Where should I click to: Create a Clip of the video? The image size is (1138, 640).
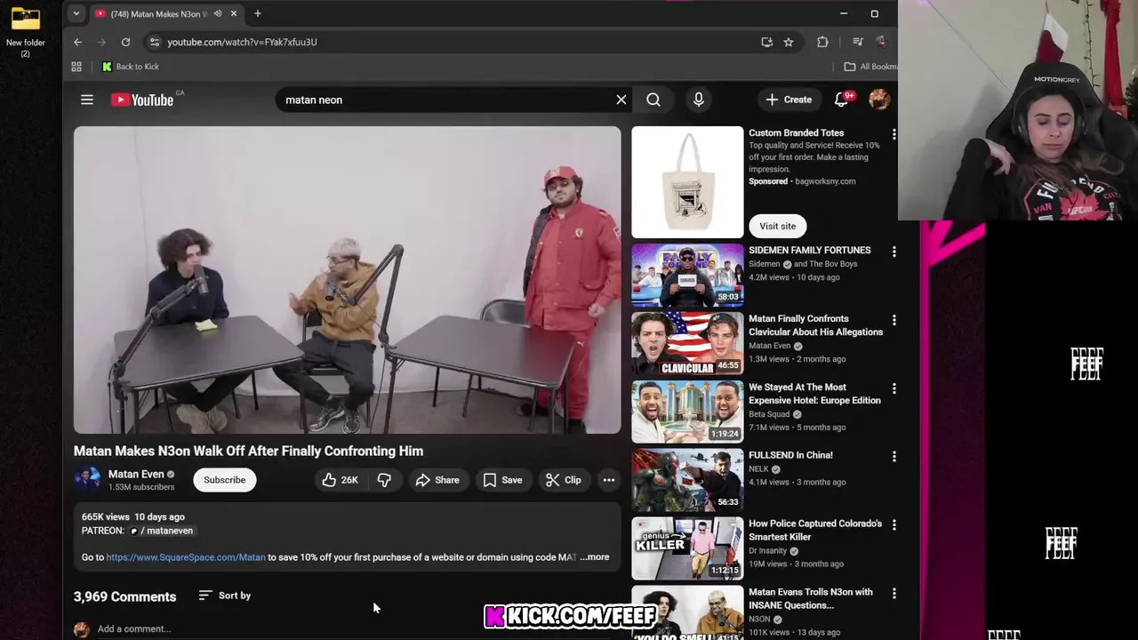tap(564, 480)
